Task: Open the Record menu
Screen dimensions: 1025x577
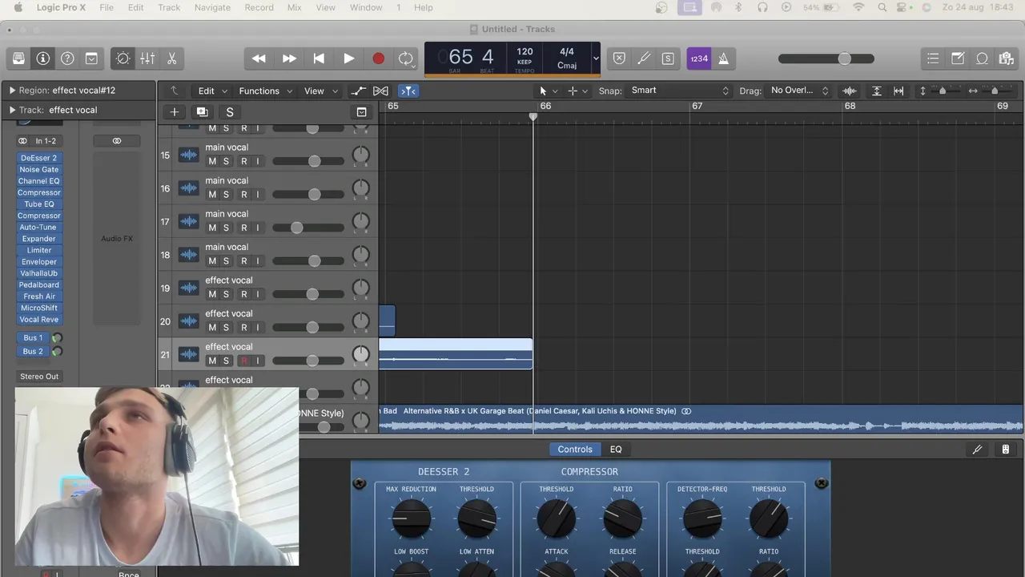Action: 259,7
